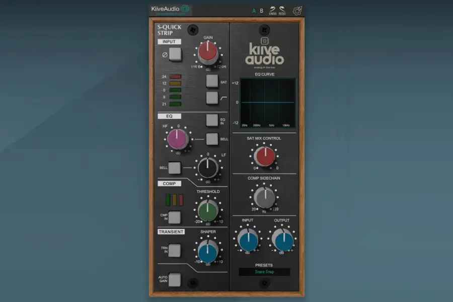This screenshot has height=302, width=453.
Task: Toggle the LF BELL button
Action: [175, 168]
